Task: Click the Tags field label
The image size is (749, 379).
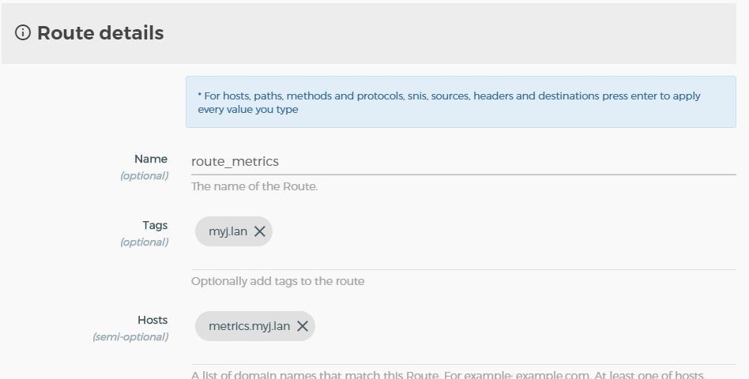Action: click(x=155, y=225)
